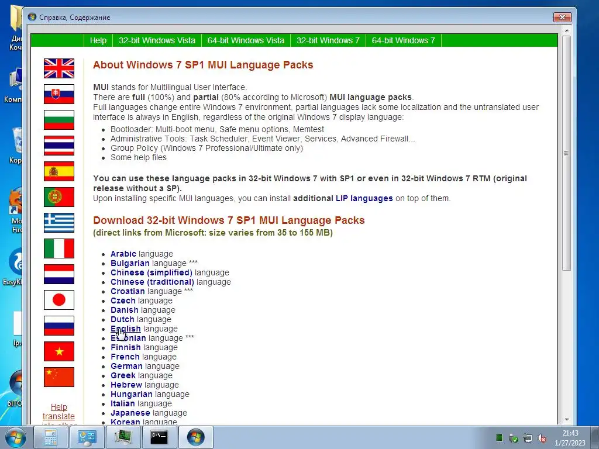The height and width of the screenshot is (449, 599).
Task: Close the Справка, Содержание window
Action: point(562,17)
